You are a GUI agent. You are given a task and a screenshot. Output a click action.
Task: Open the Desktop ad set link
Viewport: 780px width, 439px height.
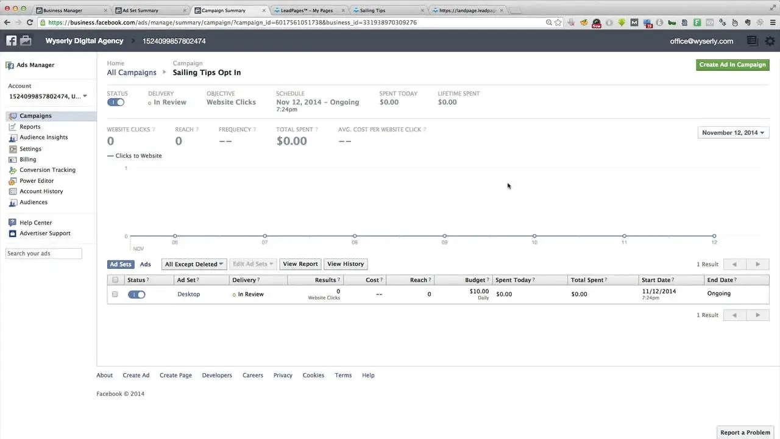tap(189, 294)
